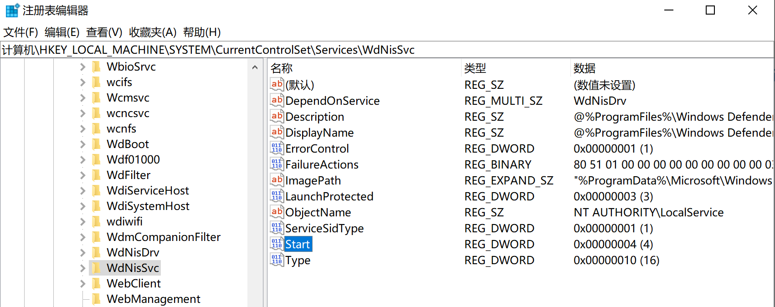Viewport: 775px width, 307px height.
Task: Click the tree pane scroll-up arrow
Action: pyautogui.click(x=255, y=67)
